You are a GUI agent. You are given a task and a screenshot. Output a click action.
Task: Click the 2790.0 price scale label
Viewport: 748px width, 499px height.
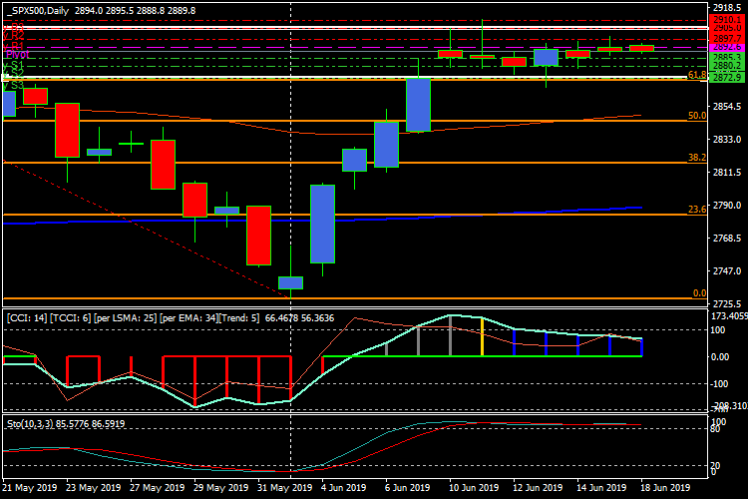pyautogui.click(x=726, y=205)
